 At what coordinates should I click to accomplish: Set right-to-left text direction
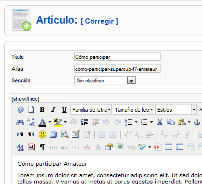[31, 134]
